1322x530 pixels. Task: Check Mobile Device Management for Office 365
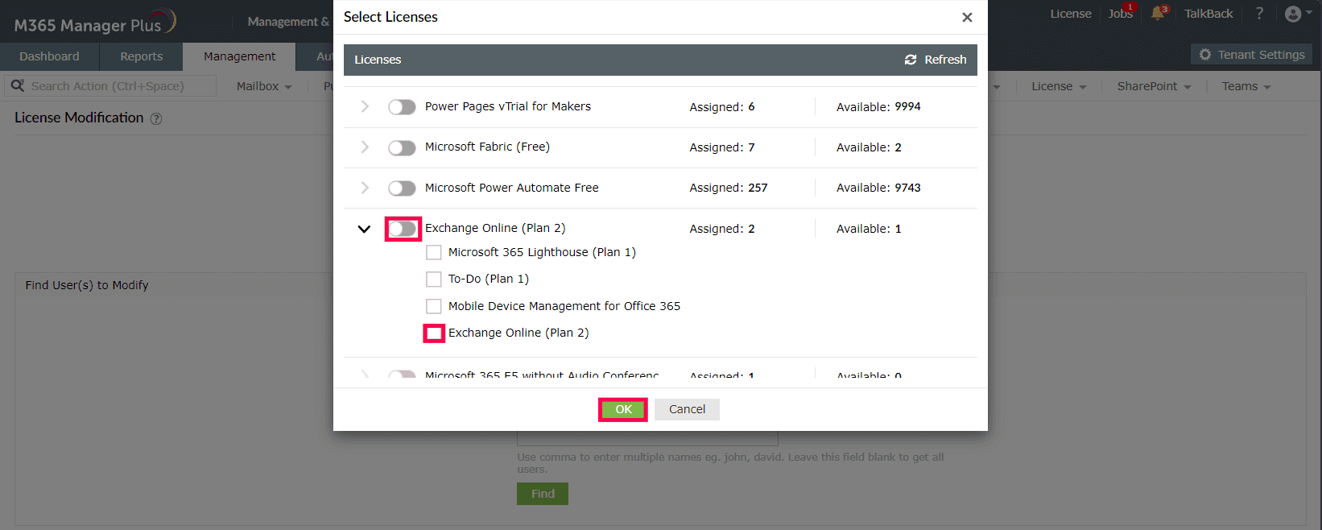click(434, 306)
